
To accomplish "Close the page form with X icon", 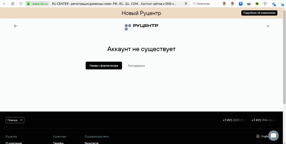I will coord(268,26).
